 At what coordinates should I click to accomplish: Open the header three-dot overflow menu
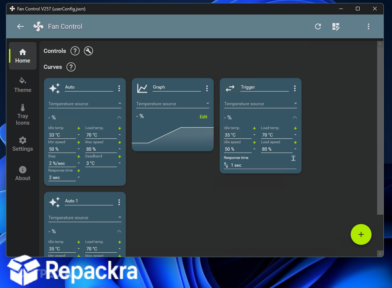[369, 26]
